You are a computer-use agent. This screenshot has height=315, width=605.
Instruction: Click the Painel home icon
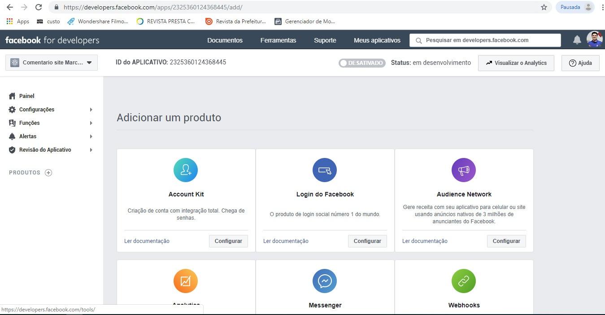(x=12, y=96)
